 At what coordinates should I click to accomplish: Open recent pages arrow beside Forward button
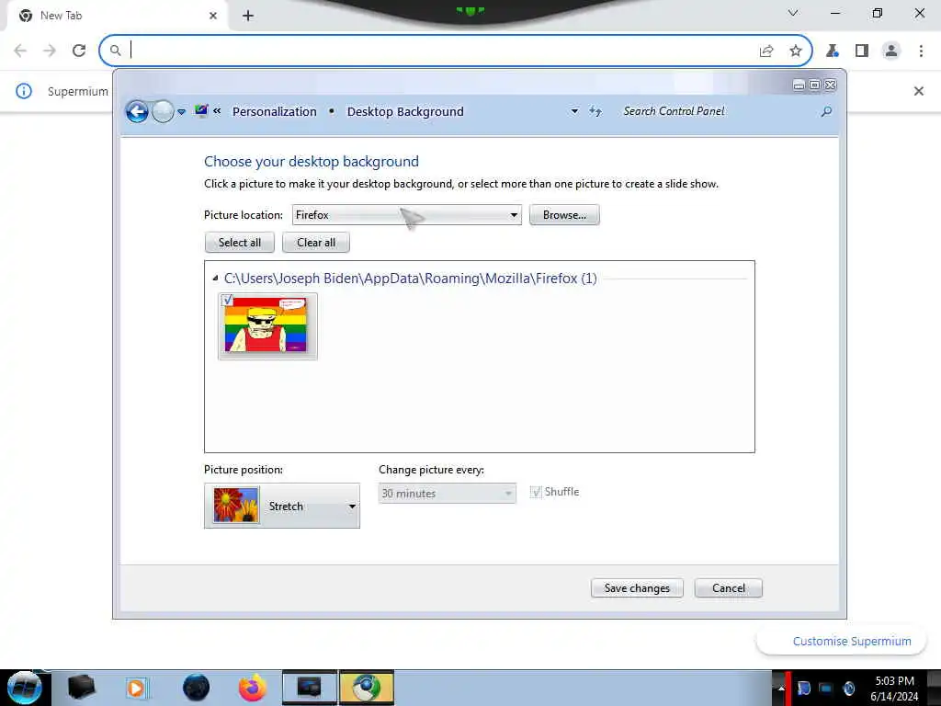[x=181, y=111]
